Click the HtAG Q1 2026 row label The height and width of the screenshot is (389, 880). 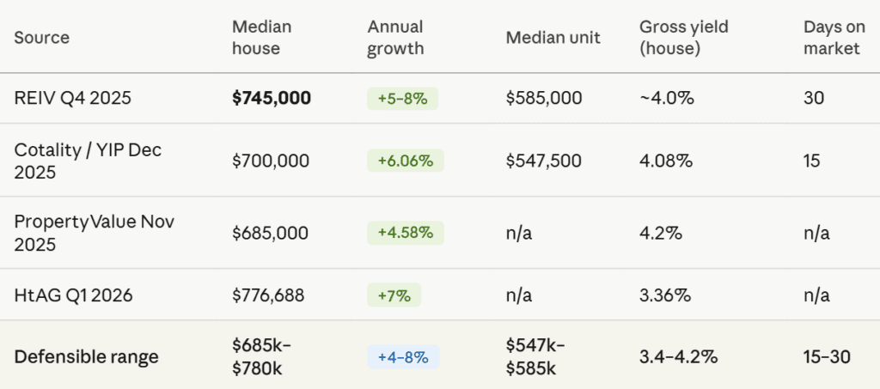pos(74,295)
